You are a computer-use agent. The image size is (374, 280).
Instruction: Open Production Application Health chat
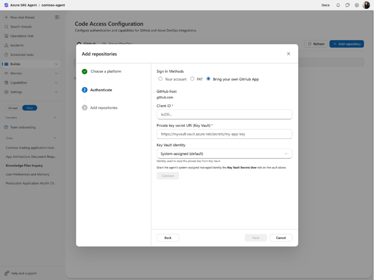pos(31,183)
